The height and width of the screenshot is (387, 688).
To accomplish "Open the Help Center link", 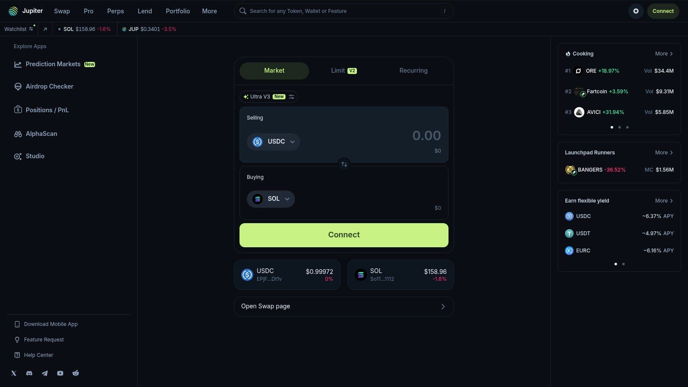I will coord(34,355).
